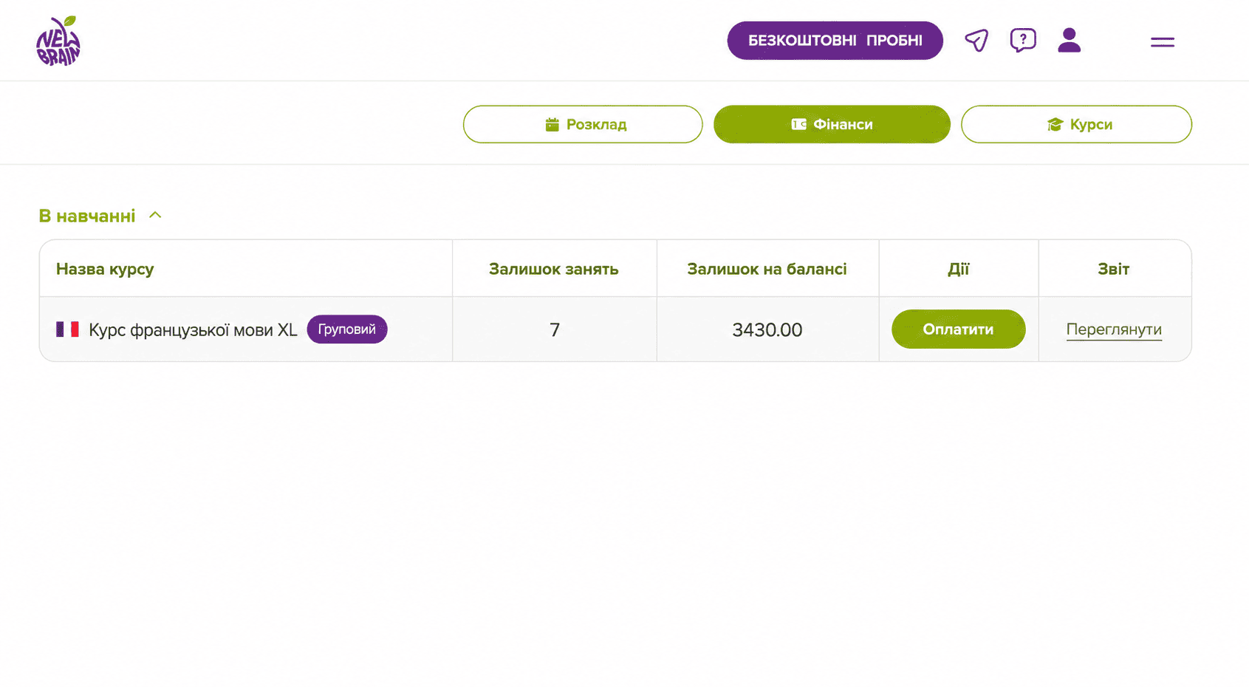The height and width of the screenshot is (687, 1249).
Task: Open the hamburger menu
Action: pos(1163,42)
